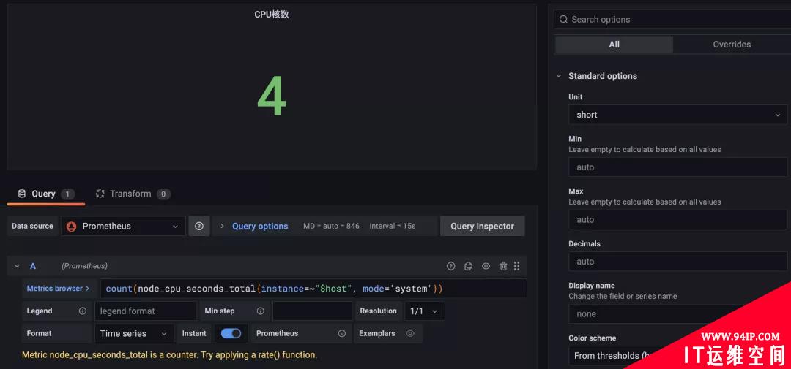This screenshot has width=791, height=369.
Task: Click the Min step input field
Action: coord(312,311)
